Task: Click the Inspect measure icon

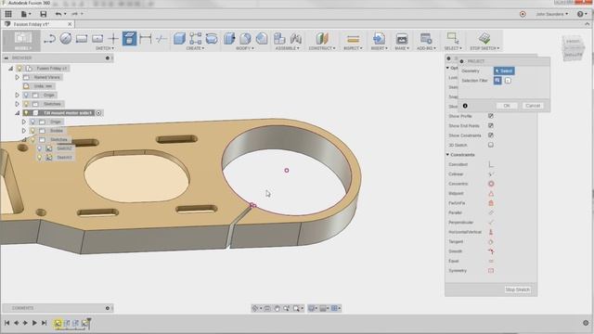Action: click(x=353, y=39)
